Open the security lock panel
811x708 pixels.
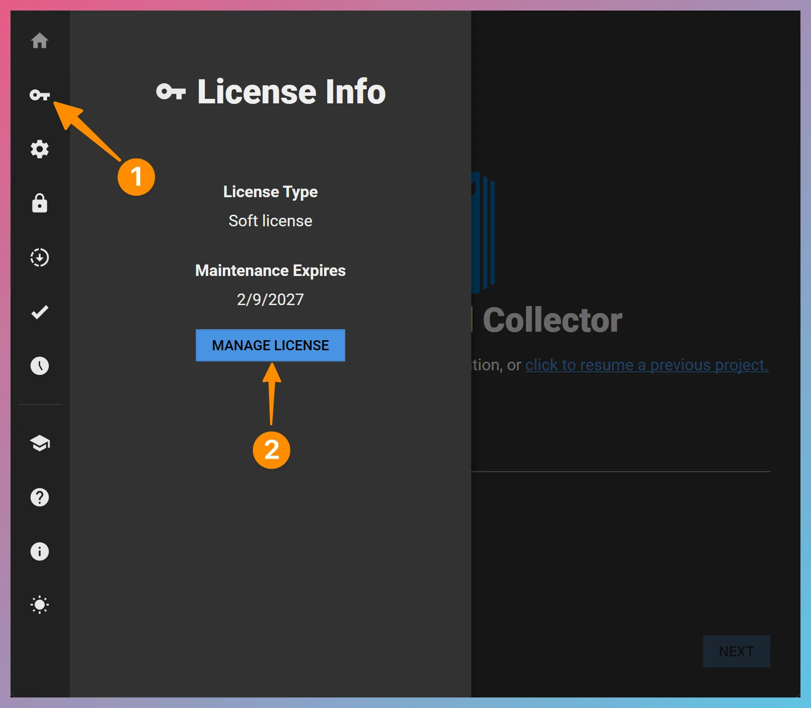40,203
